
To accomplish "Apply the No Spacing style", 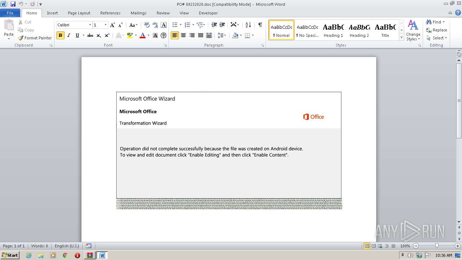I will click(x=307, y=30).
